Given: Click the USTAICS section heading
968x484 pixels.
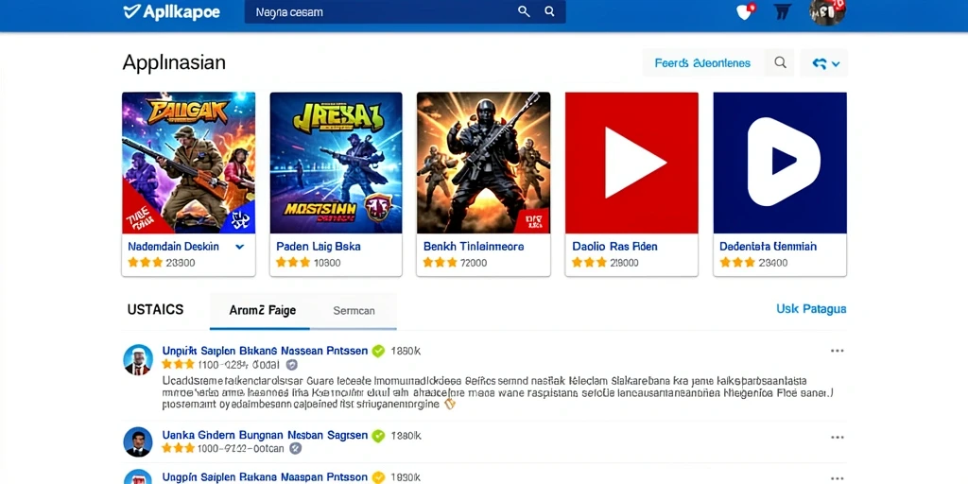Looking at the screenshot, I should point(156,309).
